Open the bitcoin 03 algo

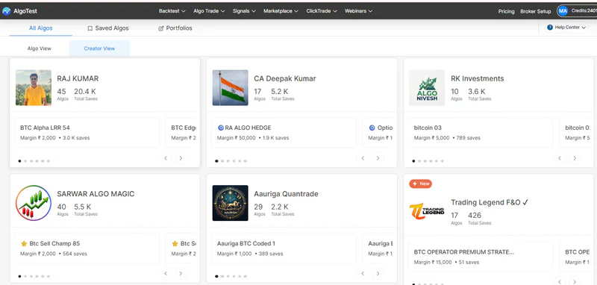pyautogui.click(x=480, y=132)
